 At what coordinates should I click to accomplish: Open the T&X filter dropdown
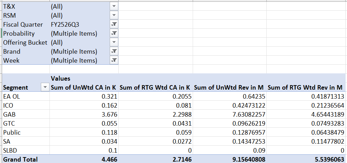click(x=114, y=7)
